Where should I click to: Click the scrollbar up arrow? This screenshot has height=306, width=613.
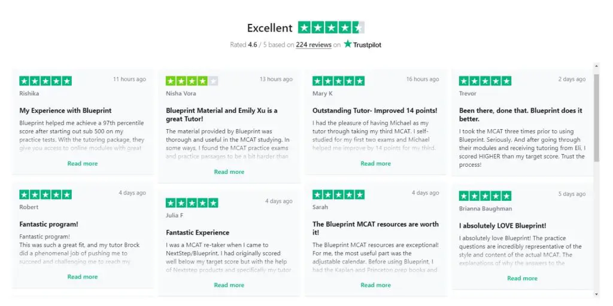coord(596,66)
